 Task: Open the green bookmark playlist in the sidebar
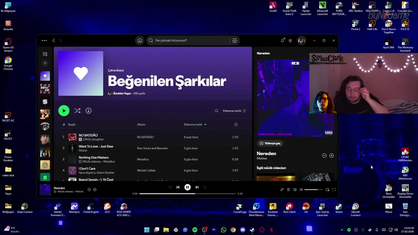(45, 178)
